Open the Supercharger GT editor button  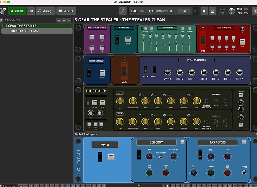[103, 73]
